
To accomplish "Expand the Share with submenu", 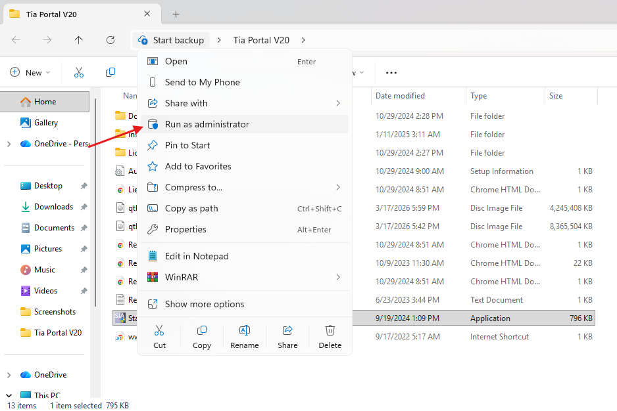I will coord(337,103).
